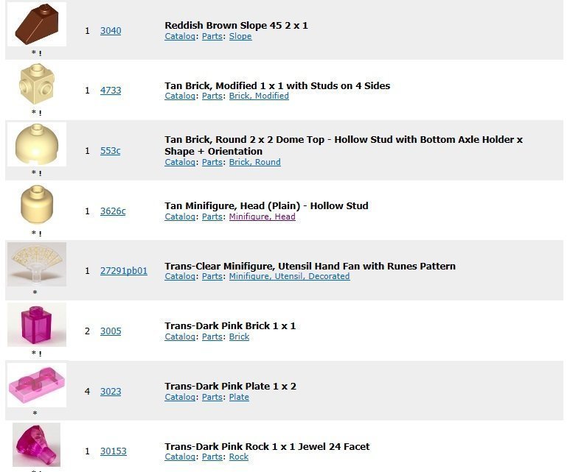Open the Hand Fan with Runes image
570x472 pixels.
(37, 264)
